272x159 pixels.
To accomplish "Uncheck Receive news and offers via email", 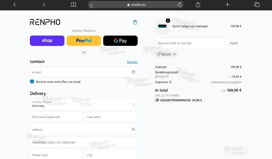I will [32, 82].
